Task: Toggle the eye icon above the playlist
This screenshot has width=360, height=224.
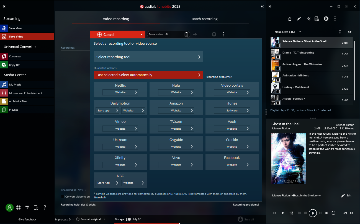Action: coord(349,32)
